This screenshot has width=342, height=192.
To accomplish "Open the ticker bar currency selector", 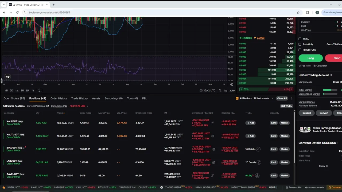I will tap(273, 187).
